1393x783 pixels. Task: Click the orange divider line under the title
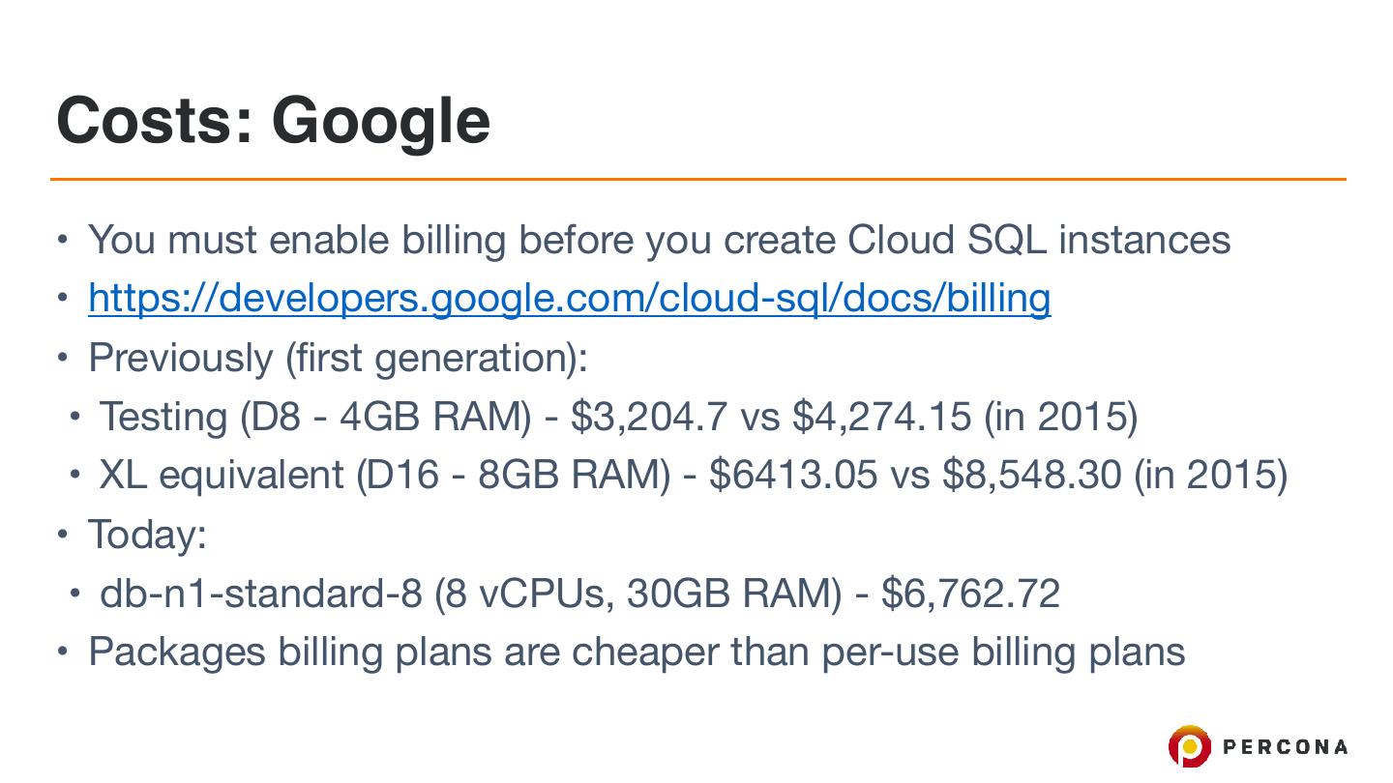tap(696, 179)
